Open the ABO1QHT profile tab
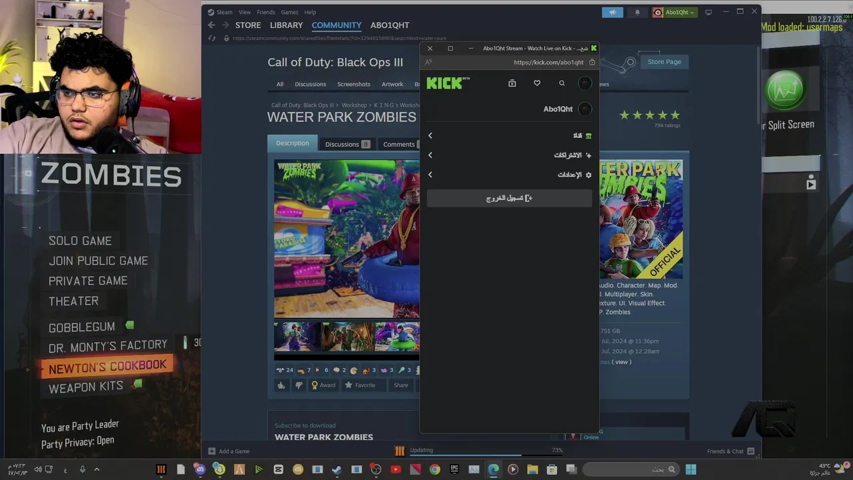Screen dimensions: 853x480 [x=390, y=25]
